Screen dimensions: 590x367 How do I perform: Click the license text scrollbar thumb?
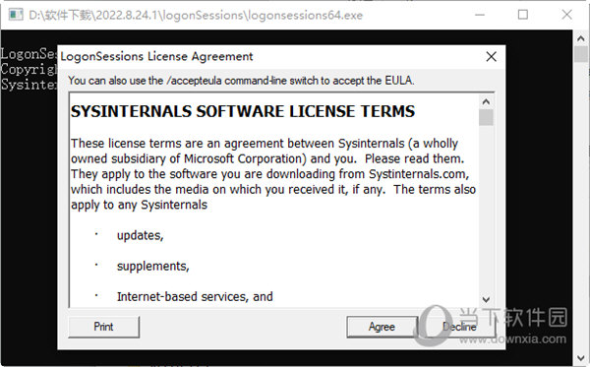click(x=486, y=117)
